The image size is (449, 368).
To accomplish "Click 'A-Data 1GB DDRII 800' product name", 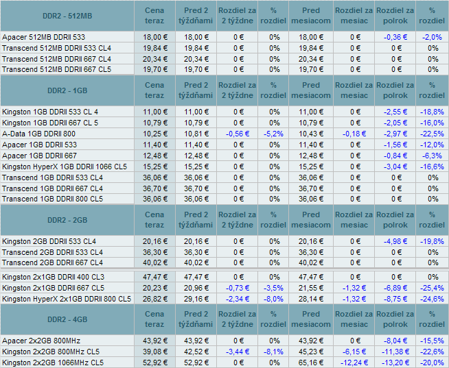I will tap(38, 134).
